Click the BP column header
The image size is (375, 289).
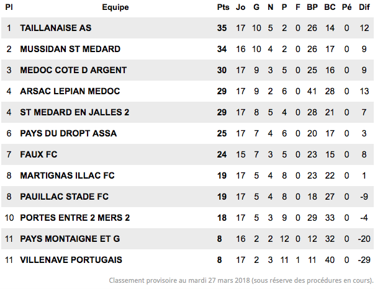point(312,7)
